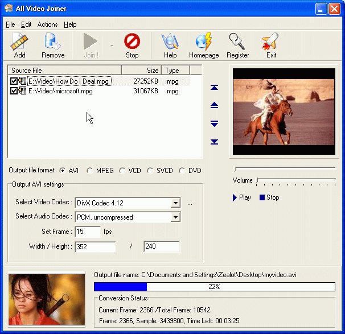Image resolution: width=345 pixels, height=334 pixels.
Task: Select AVI output format
Action: [x=63, y=171]
